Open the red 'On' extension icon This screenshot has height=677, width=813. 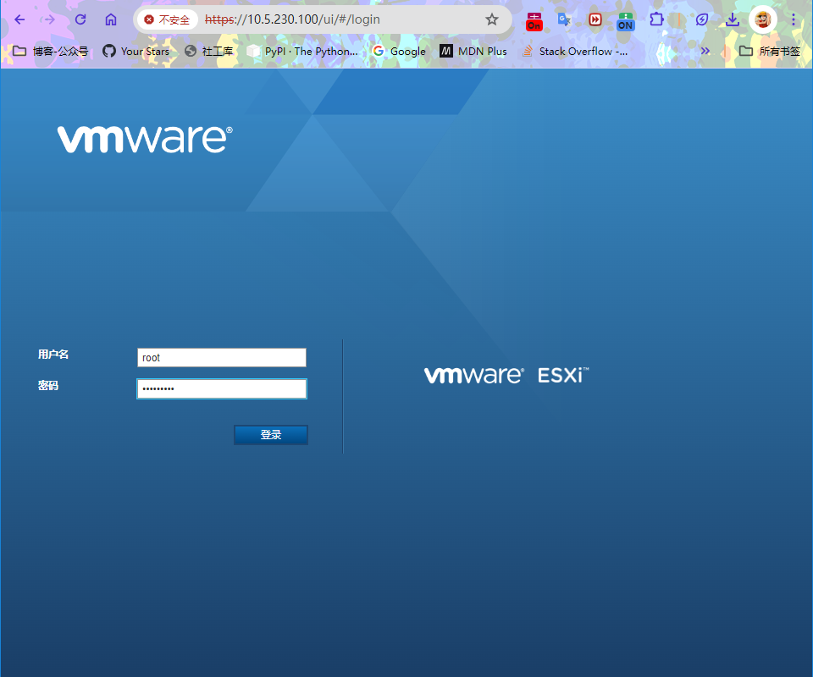point(534,21)
